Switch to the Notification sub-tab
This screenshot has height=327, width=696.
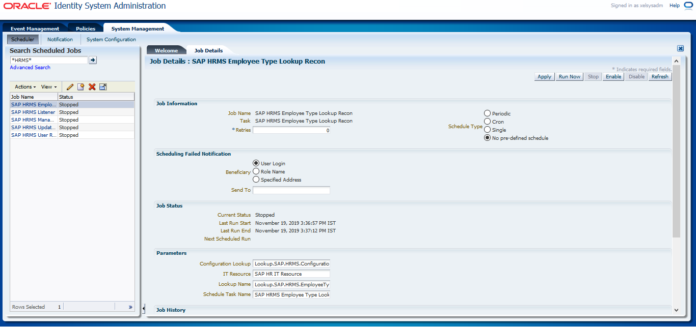click(x=60, y=39)
